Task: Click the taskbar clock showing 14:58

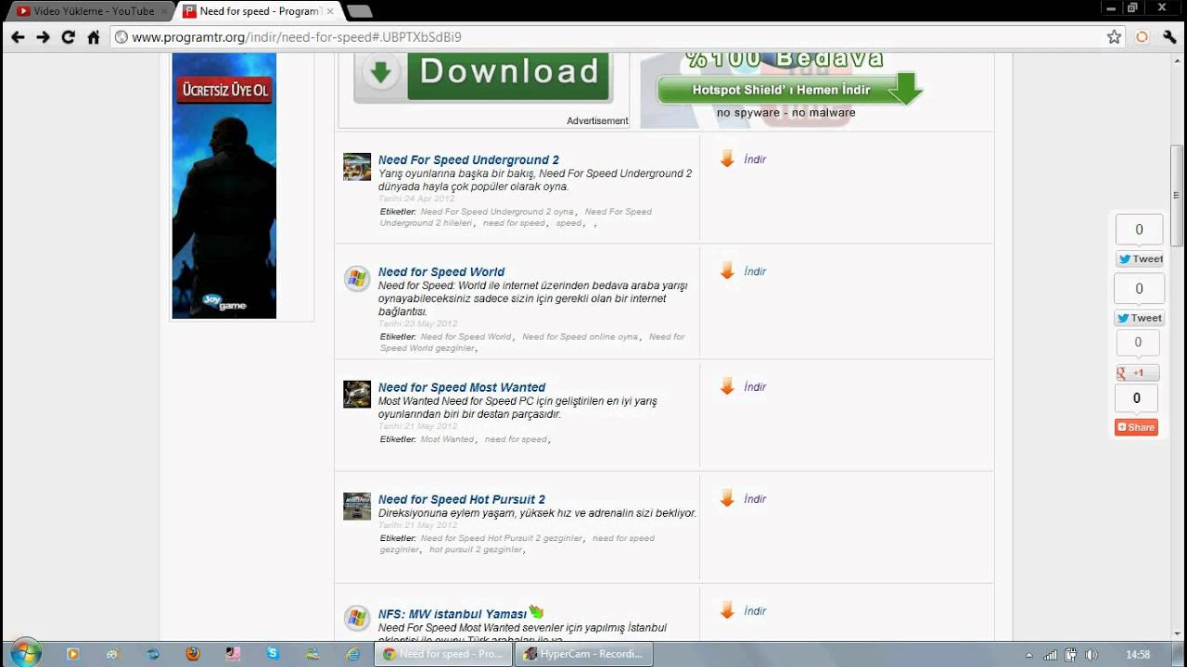Action: point(1138,655)
